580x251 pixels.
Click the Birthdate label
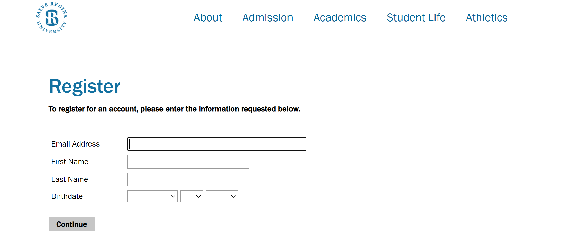point(67,196)
